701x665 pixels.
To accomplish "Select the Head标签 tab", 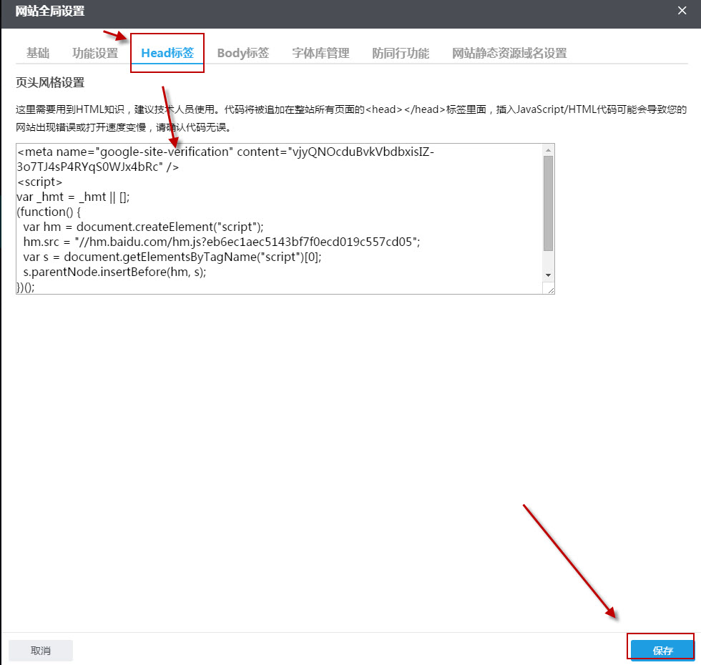I will tap(167, 53).
